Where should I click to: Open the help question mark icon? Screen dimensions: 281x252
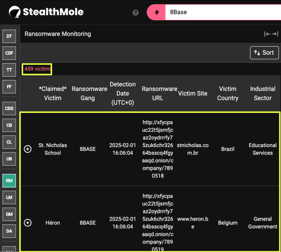tap(135, 12)
